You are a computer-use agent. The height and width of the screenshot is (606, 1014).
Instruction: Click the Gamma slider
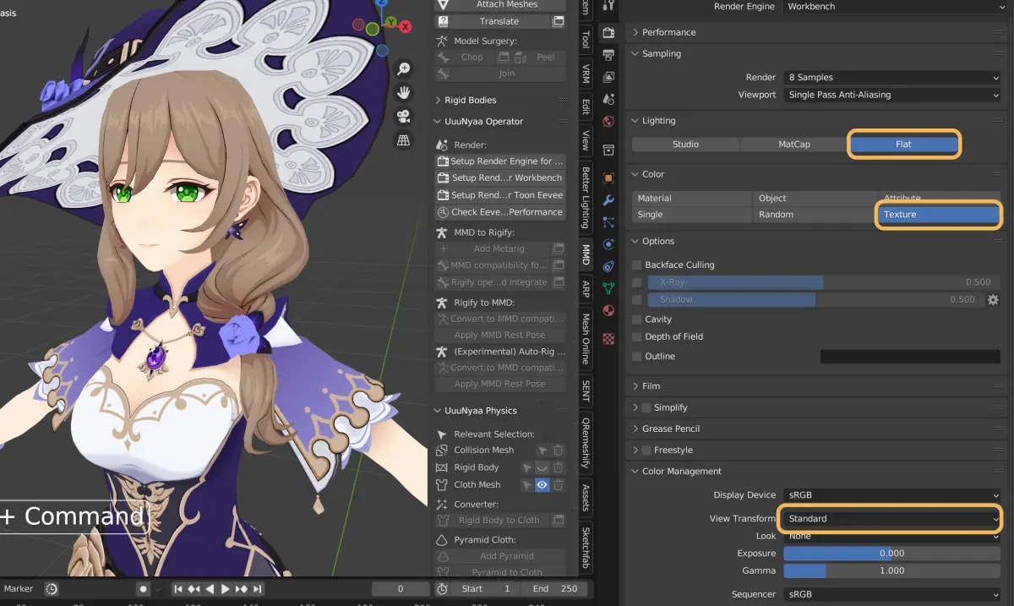(x=892, y=571)
